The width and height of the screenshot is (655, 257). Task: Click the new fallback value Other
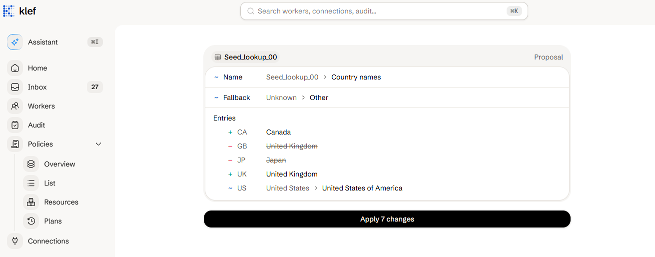tap(319, 97)
